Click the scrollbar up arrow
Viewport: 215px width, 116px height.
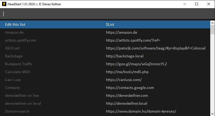pos(213,23)
